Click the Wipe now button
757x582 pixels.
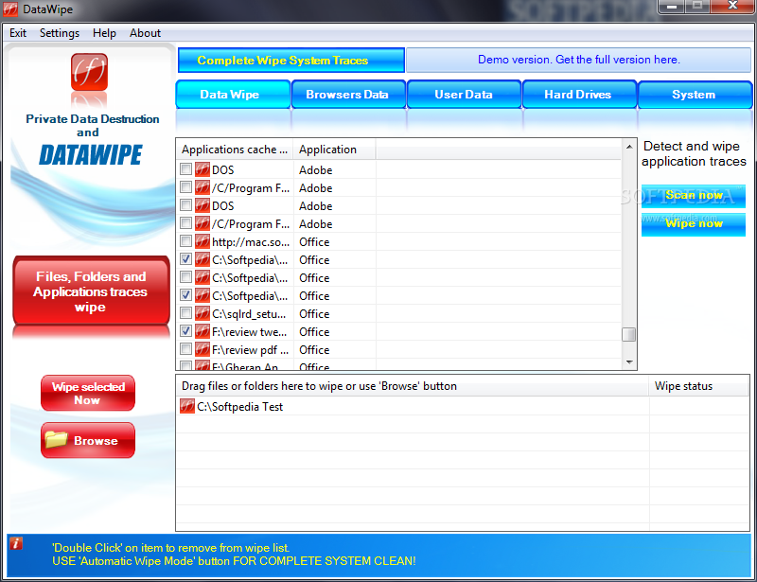[x=694, y=223]
